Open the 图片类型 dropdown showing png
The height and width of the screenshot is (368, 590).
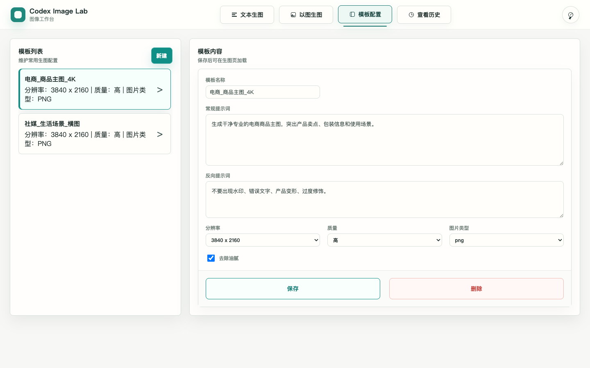coord(506,240)
